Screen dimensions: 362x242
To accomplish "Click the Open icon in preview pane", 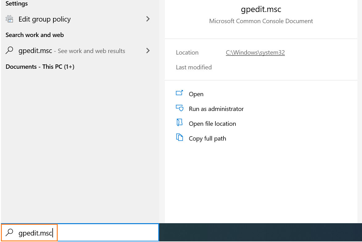I will [x=179, y=93].
